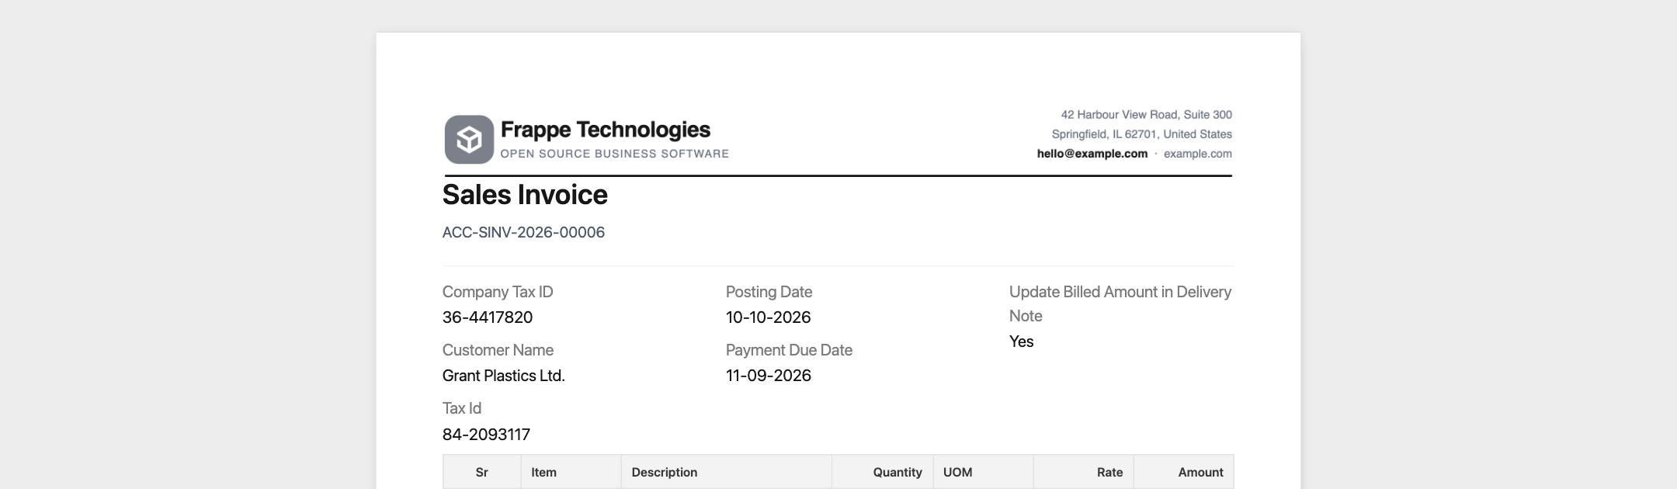Select customer Grant Plastics Ltd.
Screen dimensions: 1677x489
click(504, 376)
